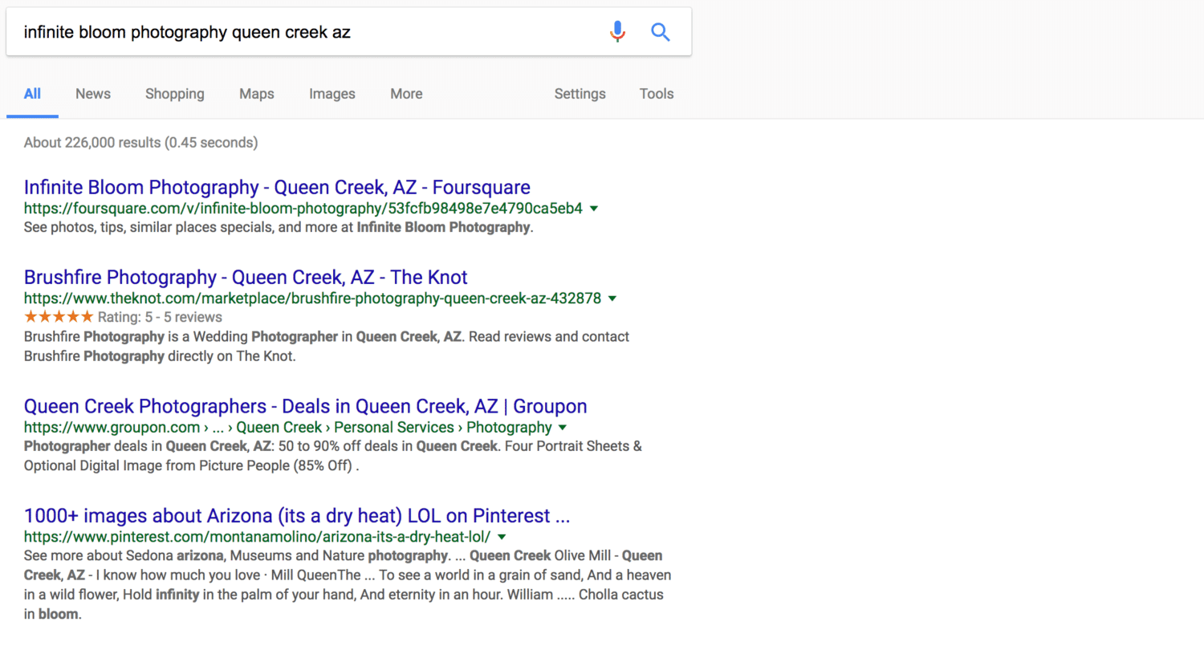Image resolution: width=1204 pixels, height=646 pixels.
Task: Open the 1000+ images about Arizona Pinterest result
Action: coord(297,515)
